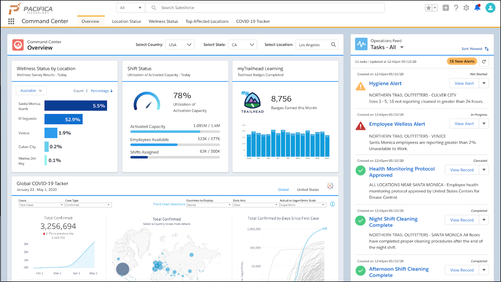Click View Alert for Hygiene Alert

point(464,83)
